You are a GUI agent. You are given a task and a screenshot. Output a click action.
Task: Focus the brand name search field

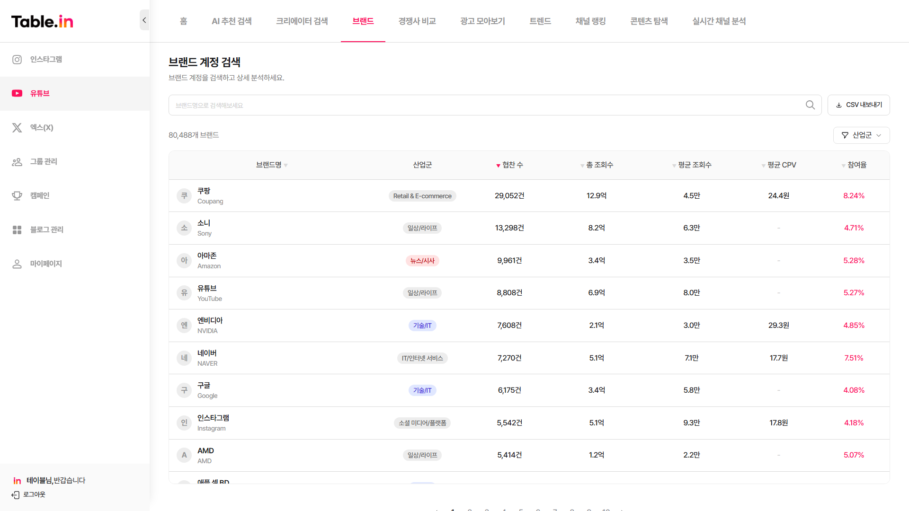pyautogui.click(x=488, y=105)
